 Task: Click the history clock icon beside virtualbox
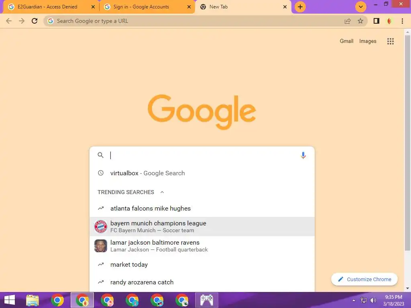click(x=101, y=173)
